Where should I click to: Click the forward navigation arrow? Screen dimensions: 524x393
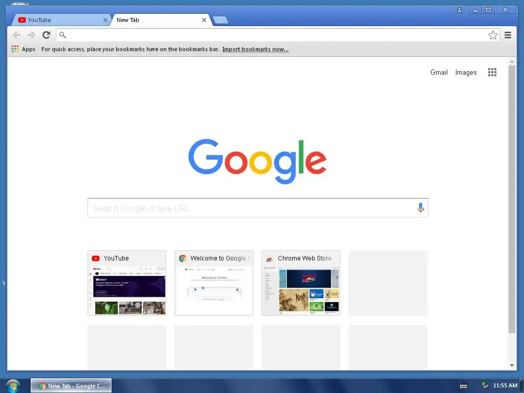[x=31, y=35]
